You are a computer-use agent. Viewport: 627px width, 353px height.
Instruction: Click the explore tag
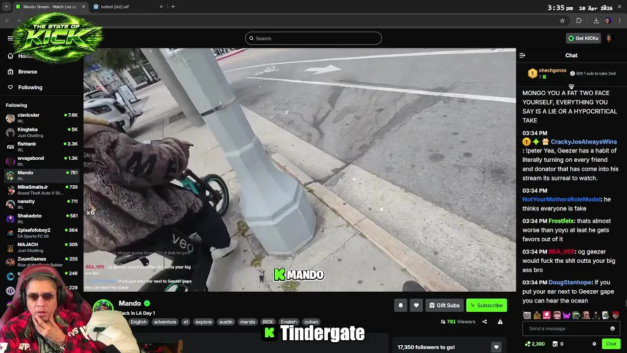coord(203,322)
